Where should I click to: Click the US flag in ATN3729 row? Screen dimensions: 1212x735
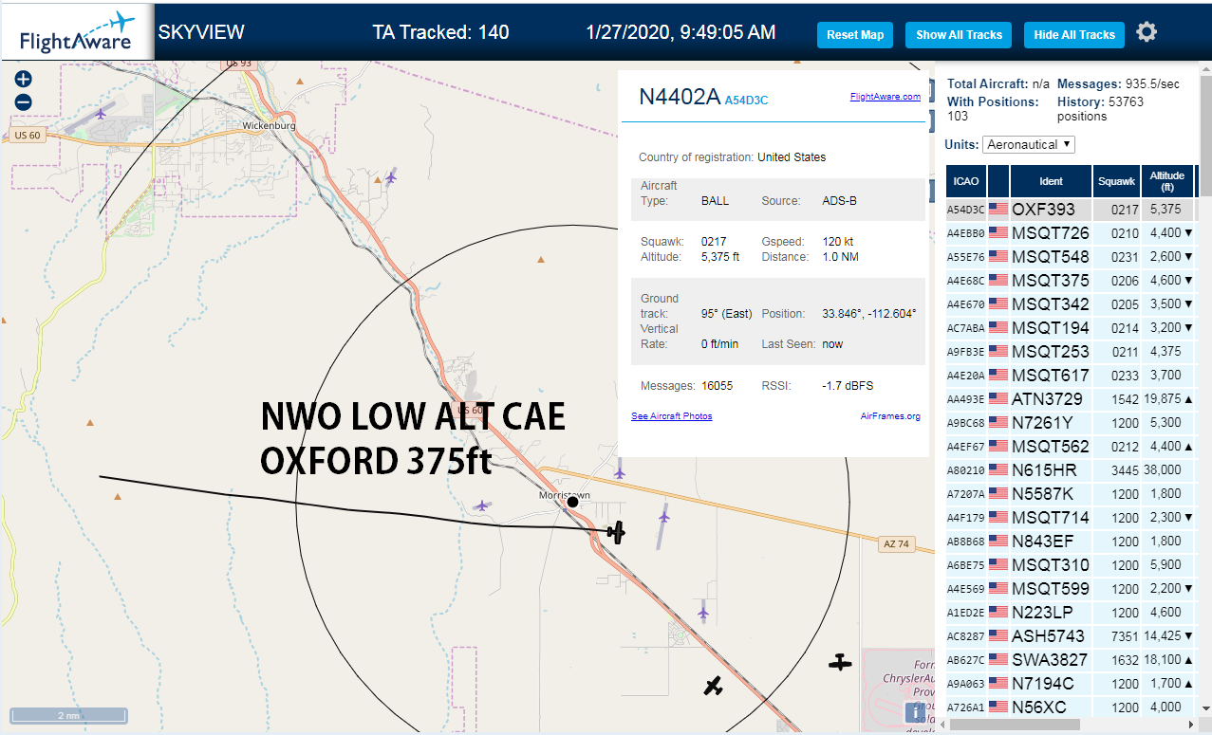pyautogui.click(x=998, y=398)
